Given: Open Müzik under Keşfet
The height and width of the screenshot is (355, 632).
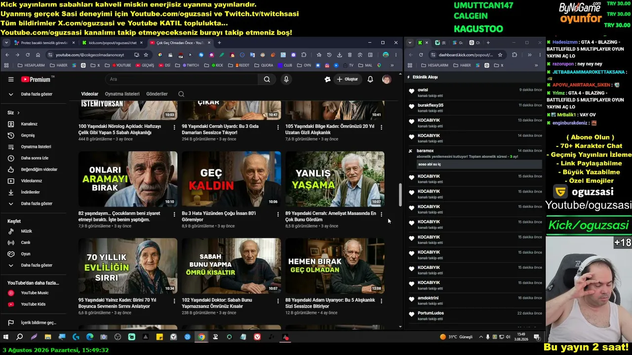Looking at the screenshot, I should coord(34,231).
